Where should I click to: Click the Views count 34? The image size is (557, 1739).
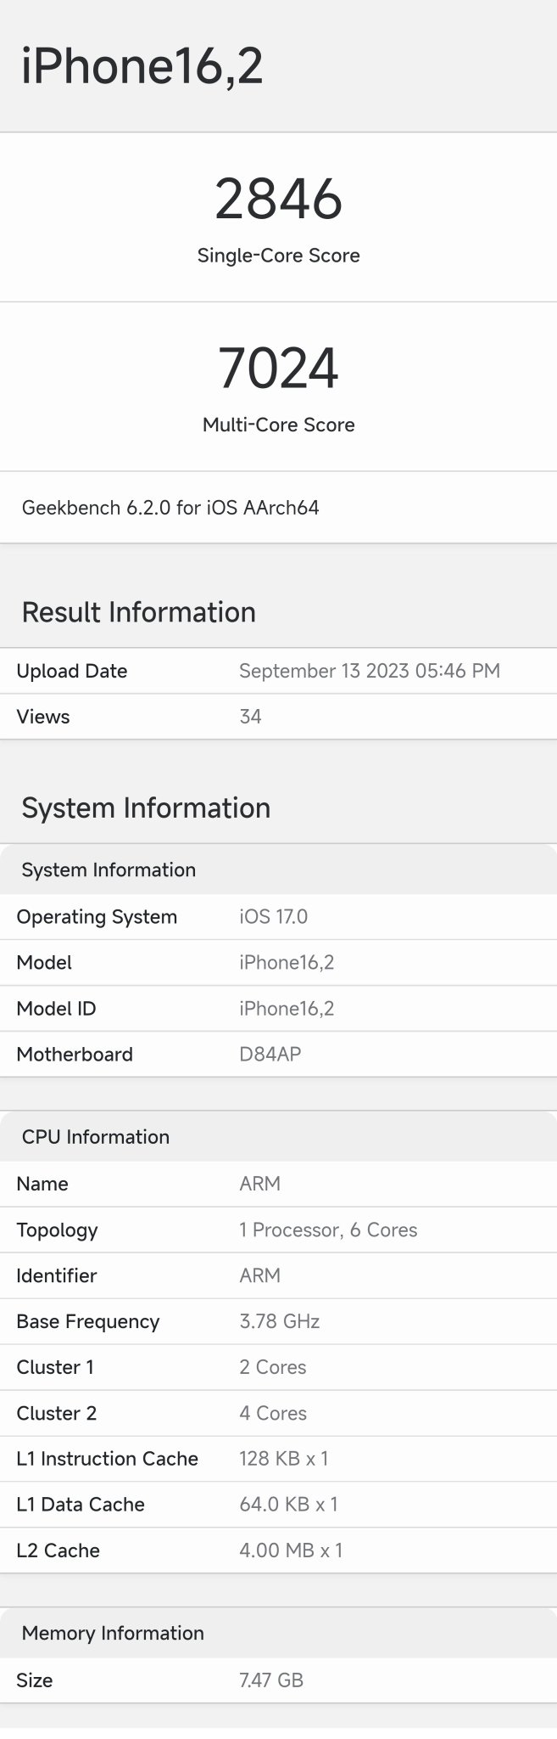click(x=250, y=717)
